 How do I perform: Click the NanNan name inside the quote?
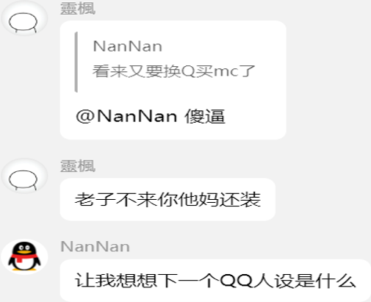(128, 46)
